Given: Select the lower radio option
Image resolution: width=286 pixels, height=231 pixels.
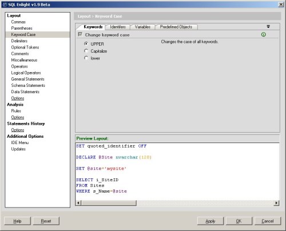Looking at the screenshot, I should click(x=86, y=58).
